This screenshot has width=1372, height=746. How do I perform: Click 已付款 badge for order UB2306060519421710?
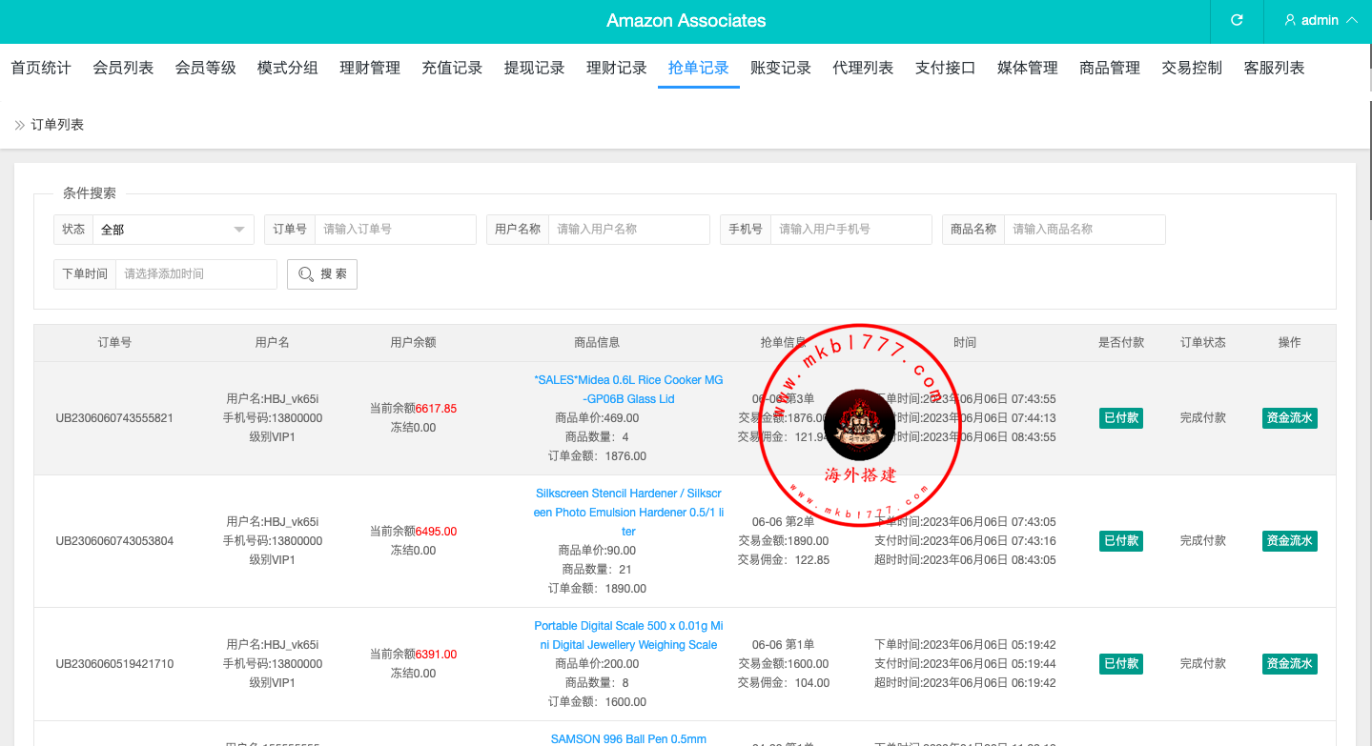[x=1121, y=663]
